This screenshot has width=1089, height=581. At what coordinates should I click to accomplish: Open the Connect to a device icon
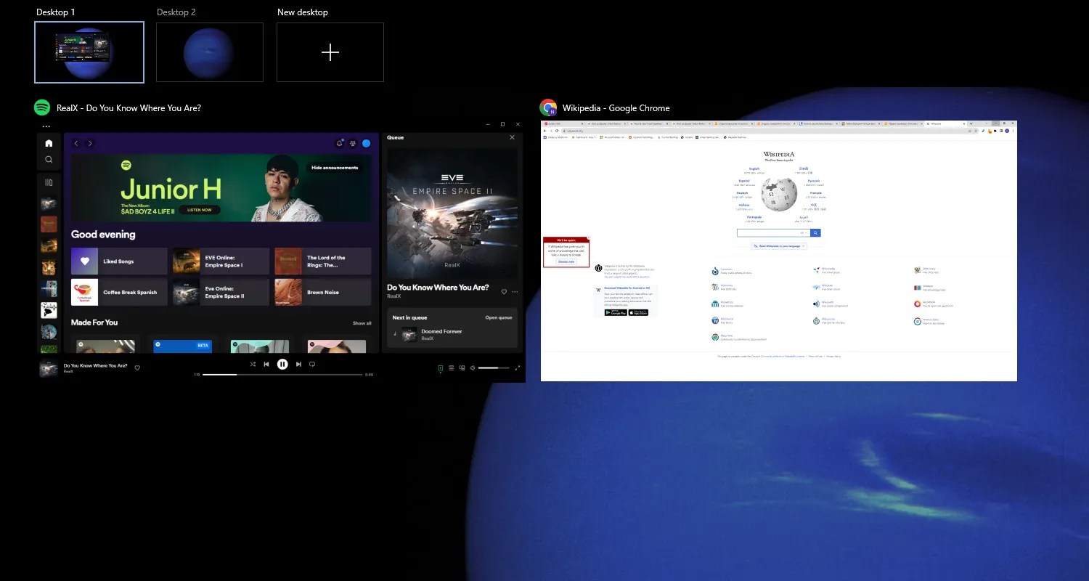462,368
